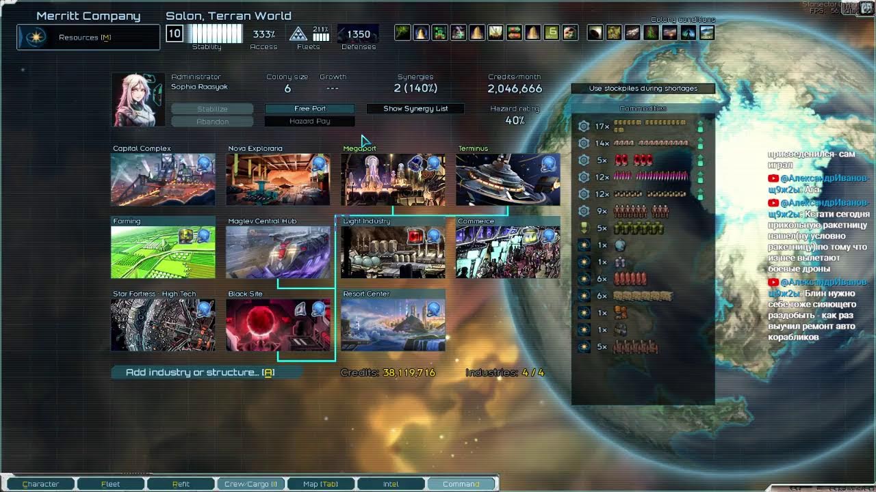Screen dimensions: 876x492
Task: Select the Merritt Company star emblem icon
Action: (36, 38)
